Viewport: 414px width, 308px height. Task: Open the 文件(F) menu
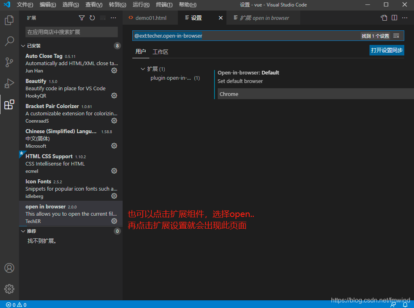[x=25, y=4]
